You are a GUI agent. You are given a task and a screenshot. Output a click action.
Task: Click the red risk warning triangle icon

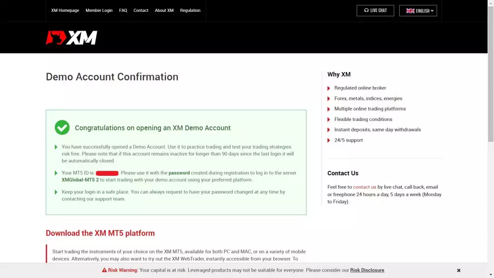[x=104, y=270]
